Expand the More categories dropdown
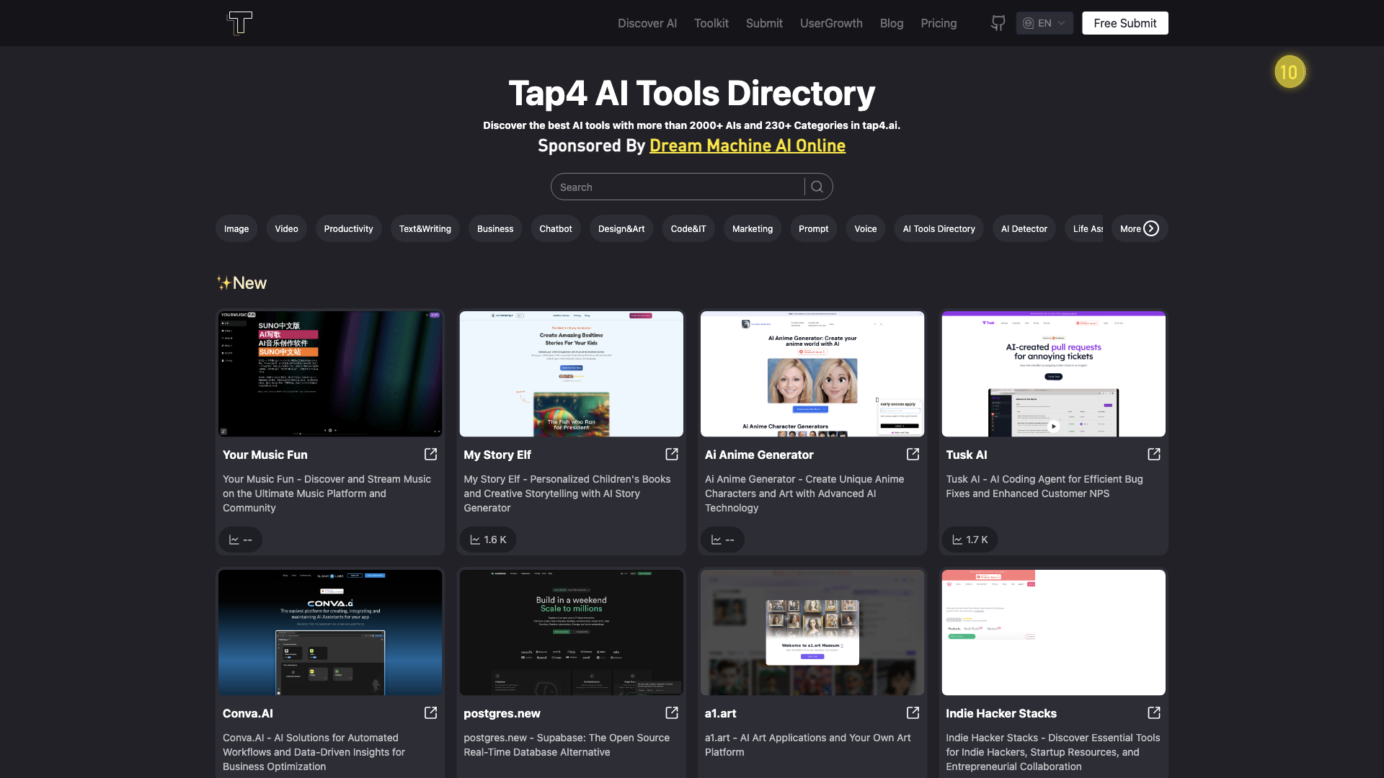The image size is (1384, 778). click(1137, 228)
